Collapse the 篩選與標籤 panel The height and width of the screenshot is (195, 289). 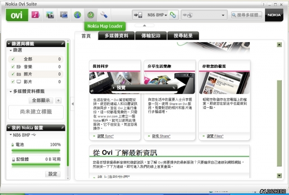pyautogui.click(x=9, y=44)
